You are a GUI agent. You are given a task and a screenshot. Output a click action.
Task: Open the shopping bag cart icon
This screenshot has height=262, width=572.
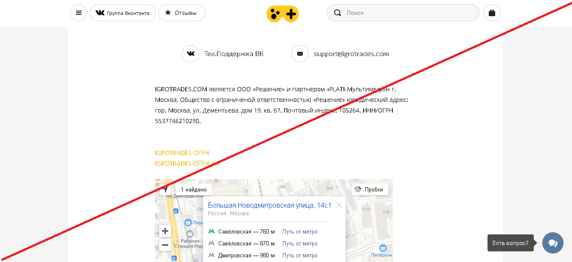492,13
